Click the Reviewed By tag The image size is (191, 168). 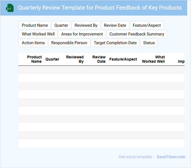pyautogui.click(x=86, y=25)
